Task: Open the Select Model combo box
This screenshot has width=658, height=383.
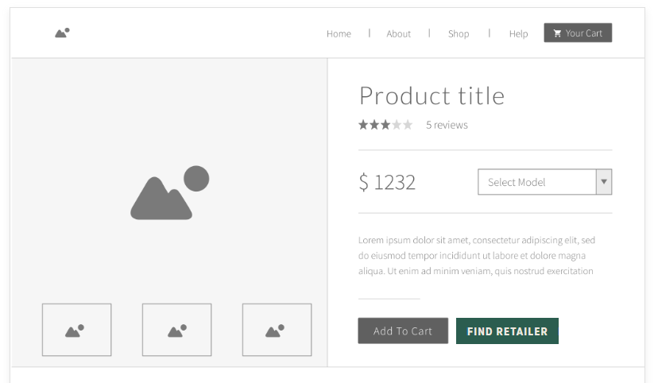Action: [544, 182]
